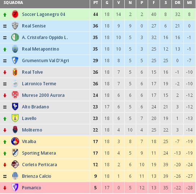Click the A. Cristofaro Oppido L. crest

[x=15, y=37]
